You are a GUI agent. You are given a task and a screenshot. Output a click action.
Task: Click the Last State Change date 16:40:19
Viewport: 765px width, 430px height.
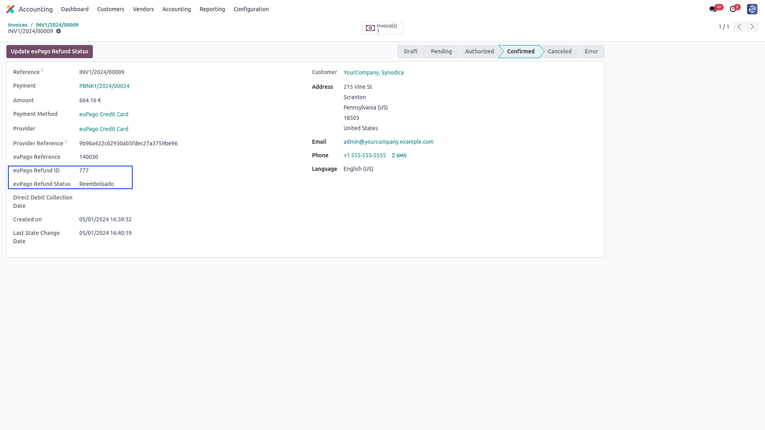coord(105,233)
